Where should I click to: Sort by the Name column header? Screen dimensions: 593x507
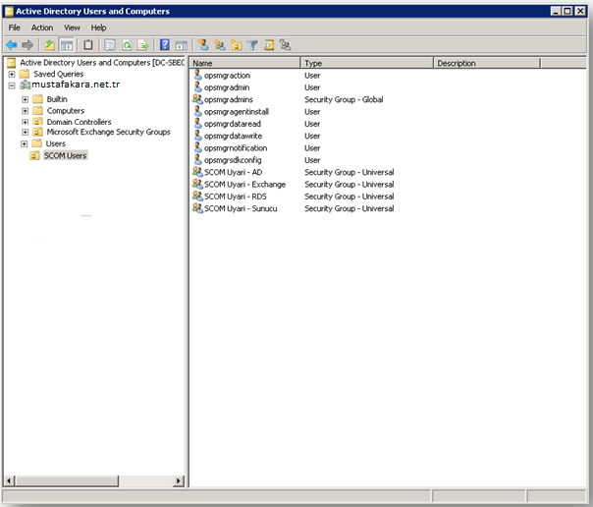pyautogui.click(x=245, y=63)
